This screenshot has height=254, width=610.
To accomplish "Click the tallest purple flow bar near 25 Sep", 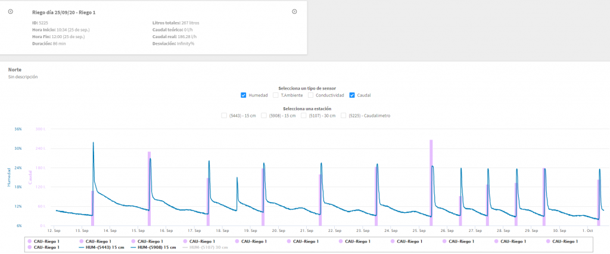I will point(431,182).
